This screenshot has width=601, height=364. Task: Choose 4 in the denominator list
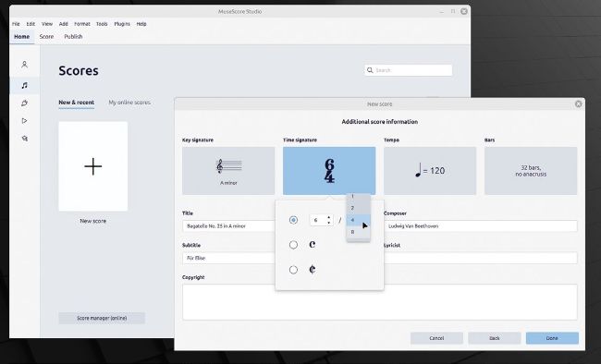(359, 220)
